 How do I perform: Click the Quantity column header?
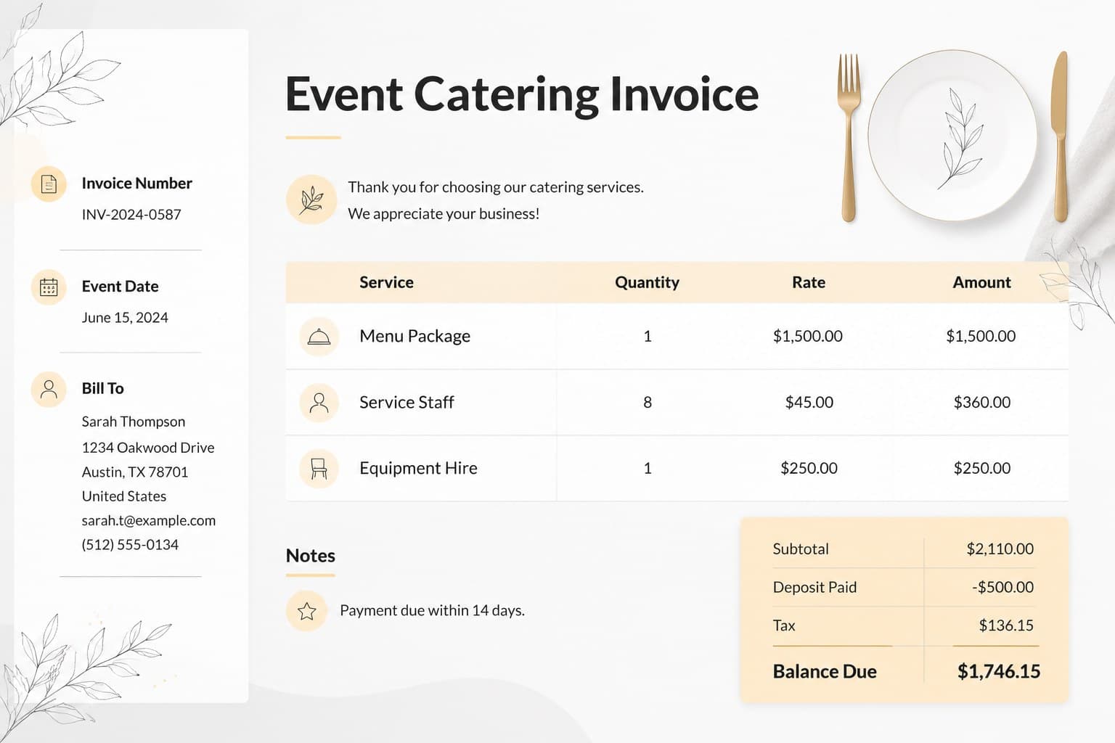coord(647,282)
